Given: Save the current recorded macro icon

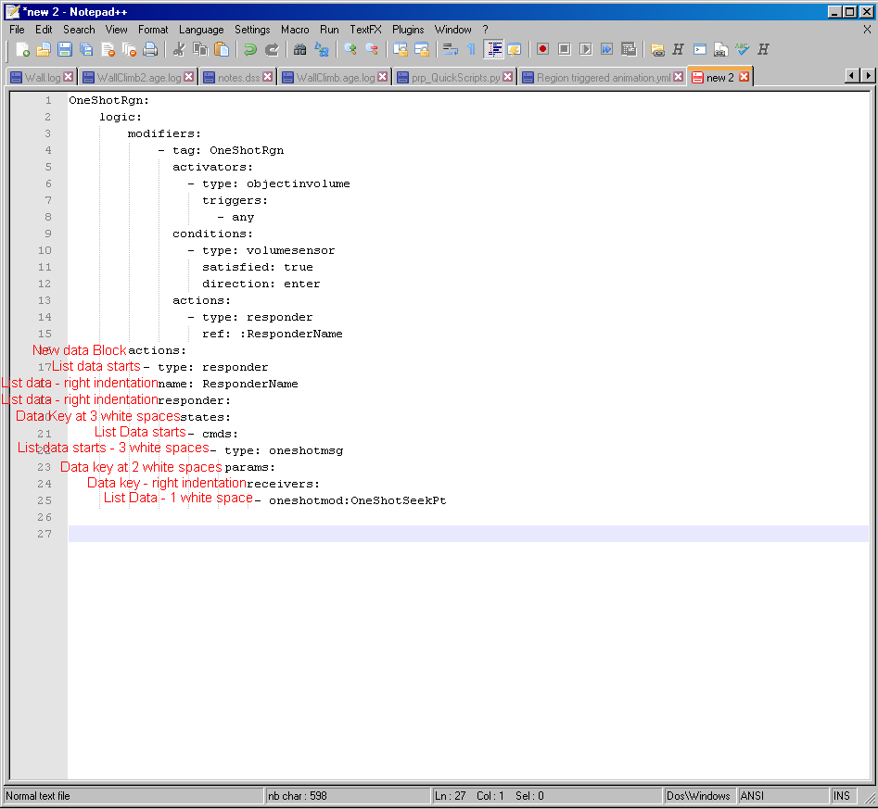Looking at the screenshot, I should pyautogui.click(x=629, y=49).
